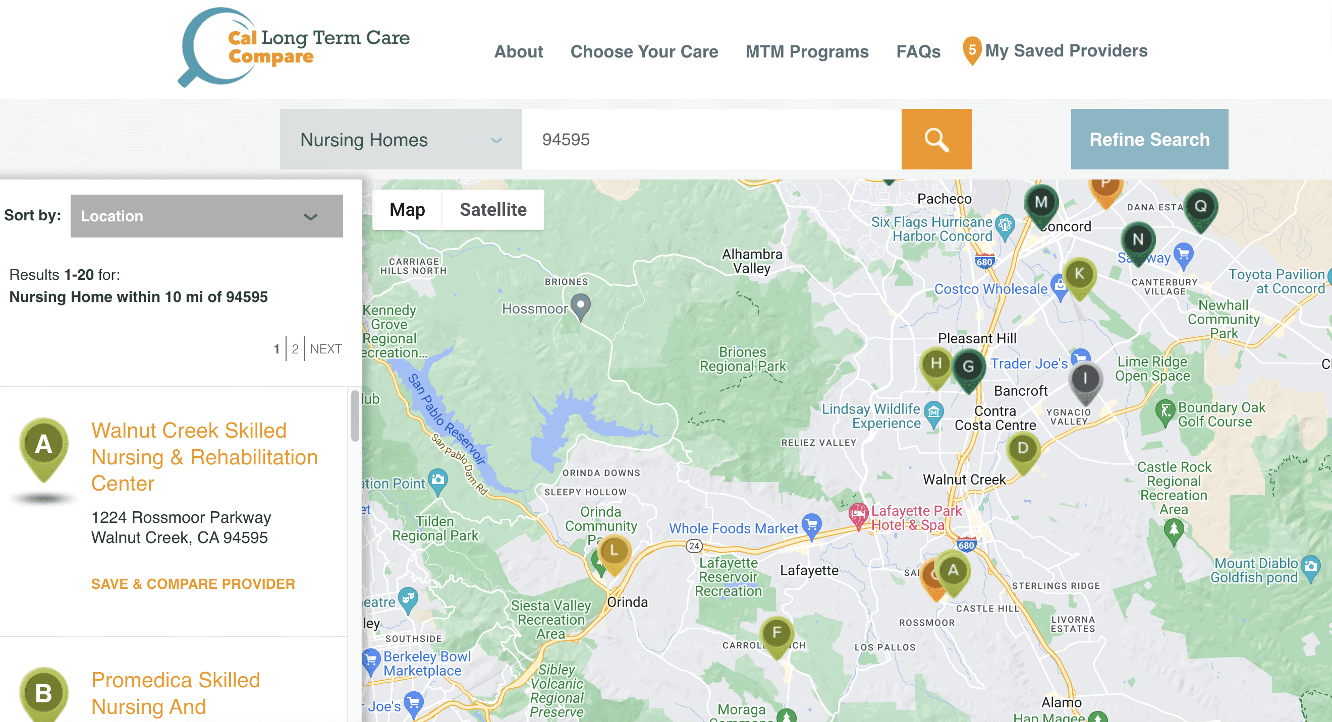Expand the Sort by Location dropdown
The height and width of the screenshot is (722, 1332).
pos(206,216)
